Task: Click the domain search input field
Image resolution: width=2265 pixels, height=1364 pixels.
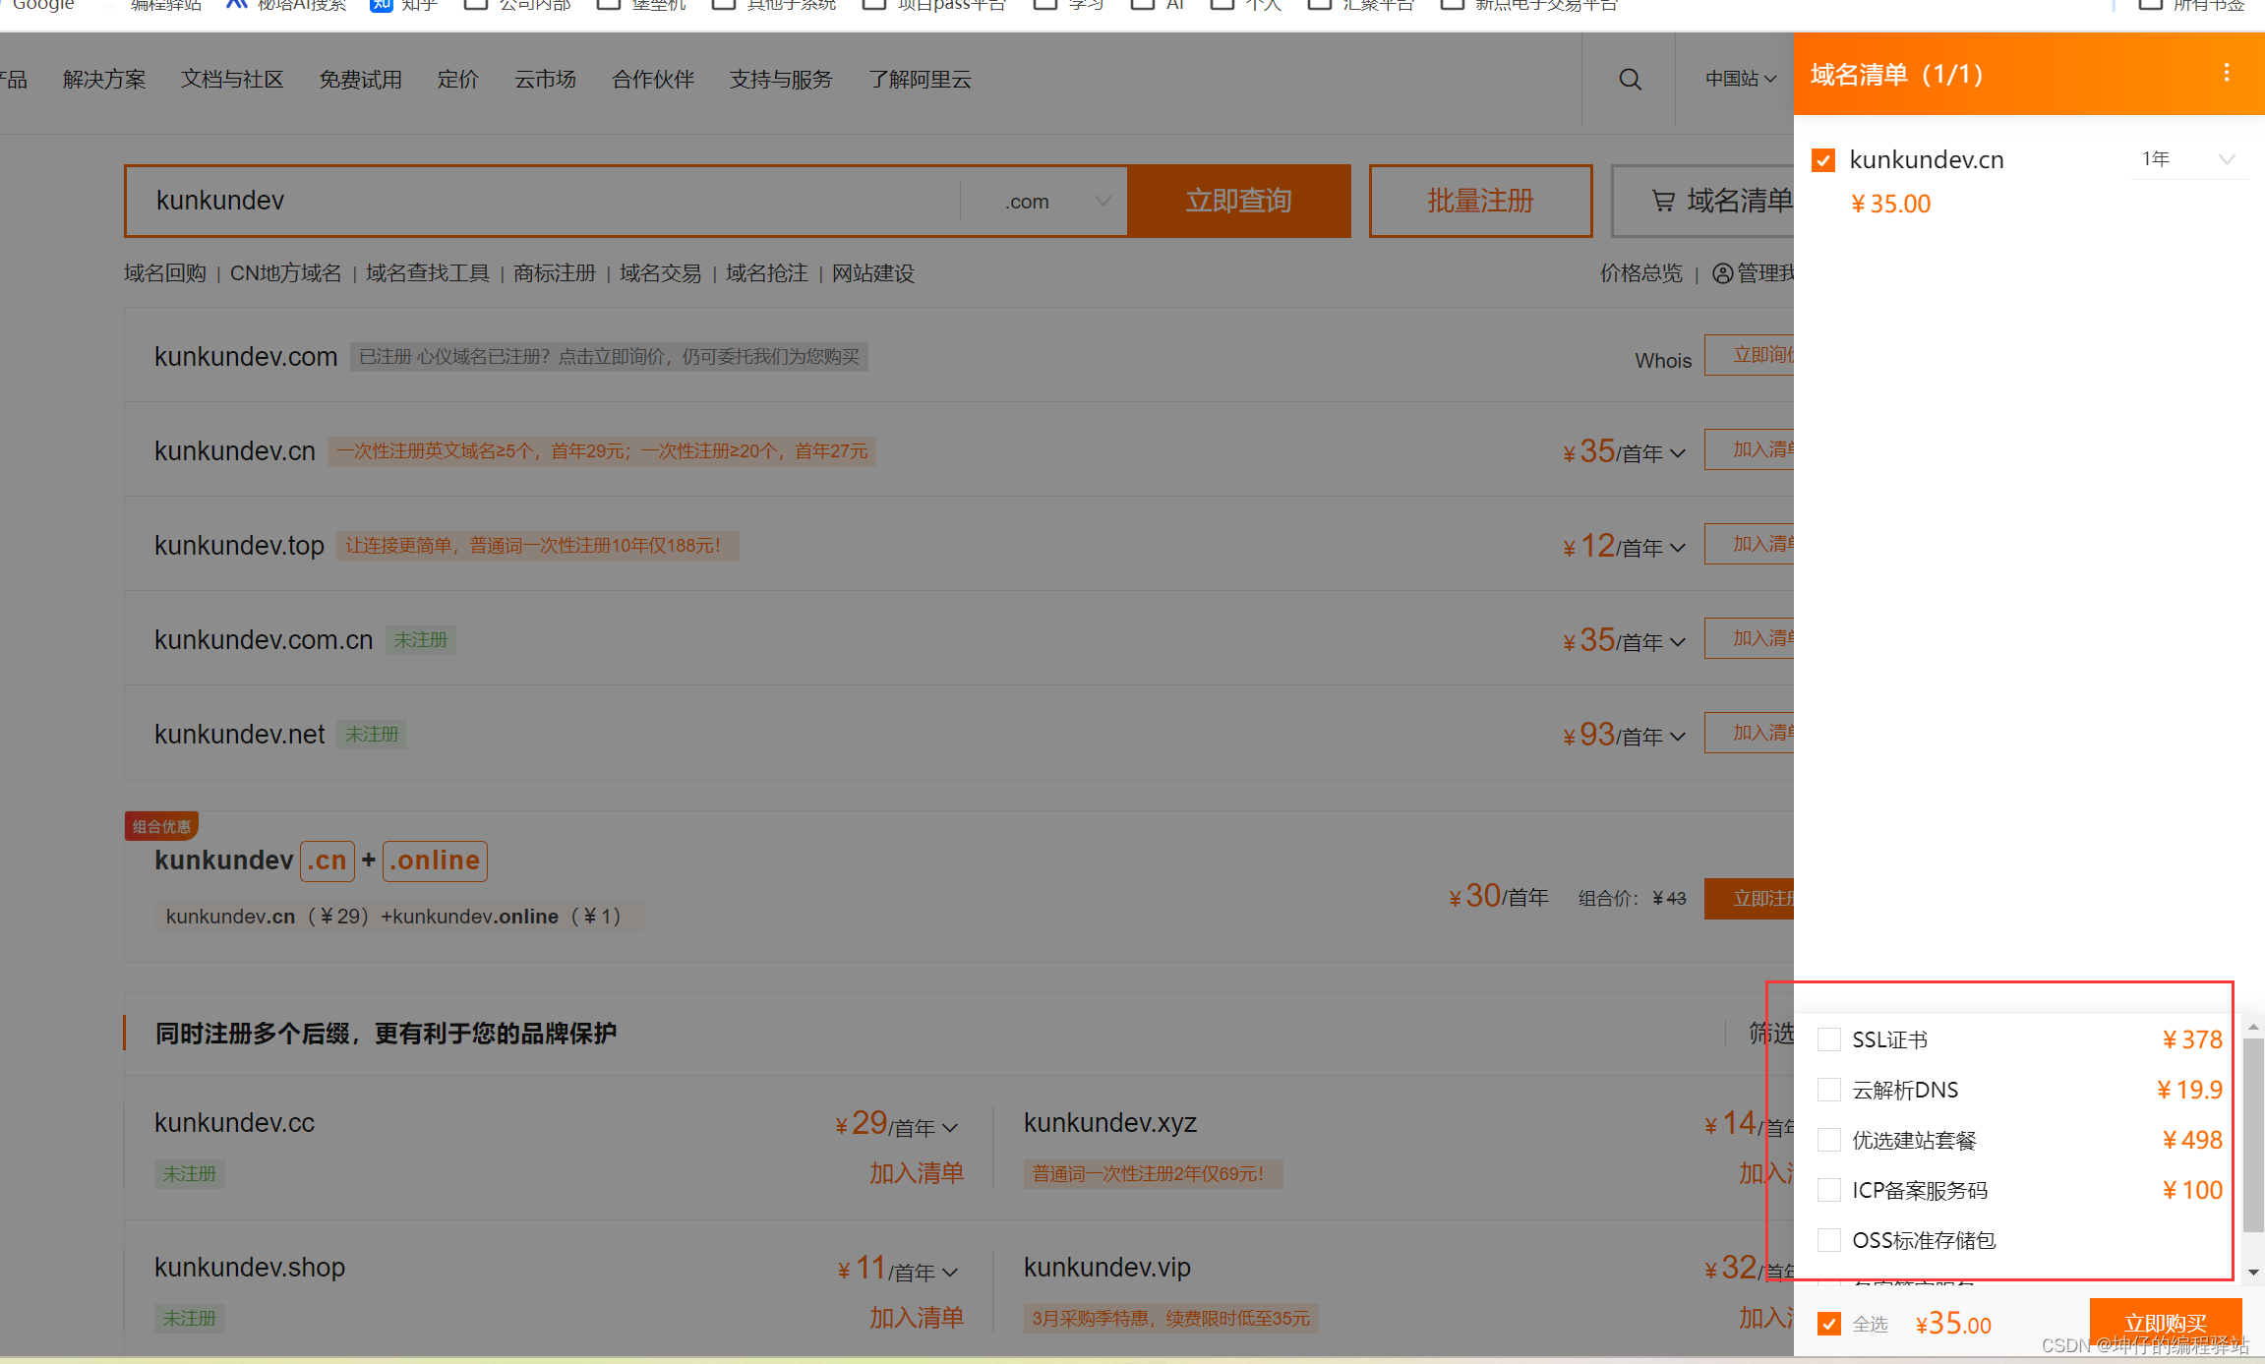Action: (x=541, y=201)
